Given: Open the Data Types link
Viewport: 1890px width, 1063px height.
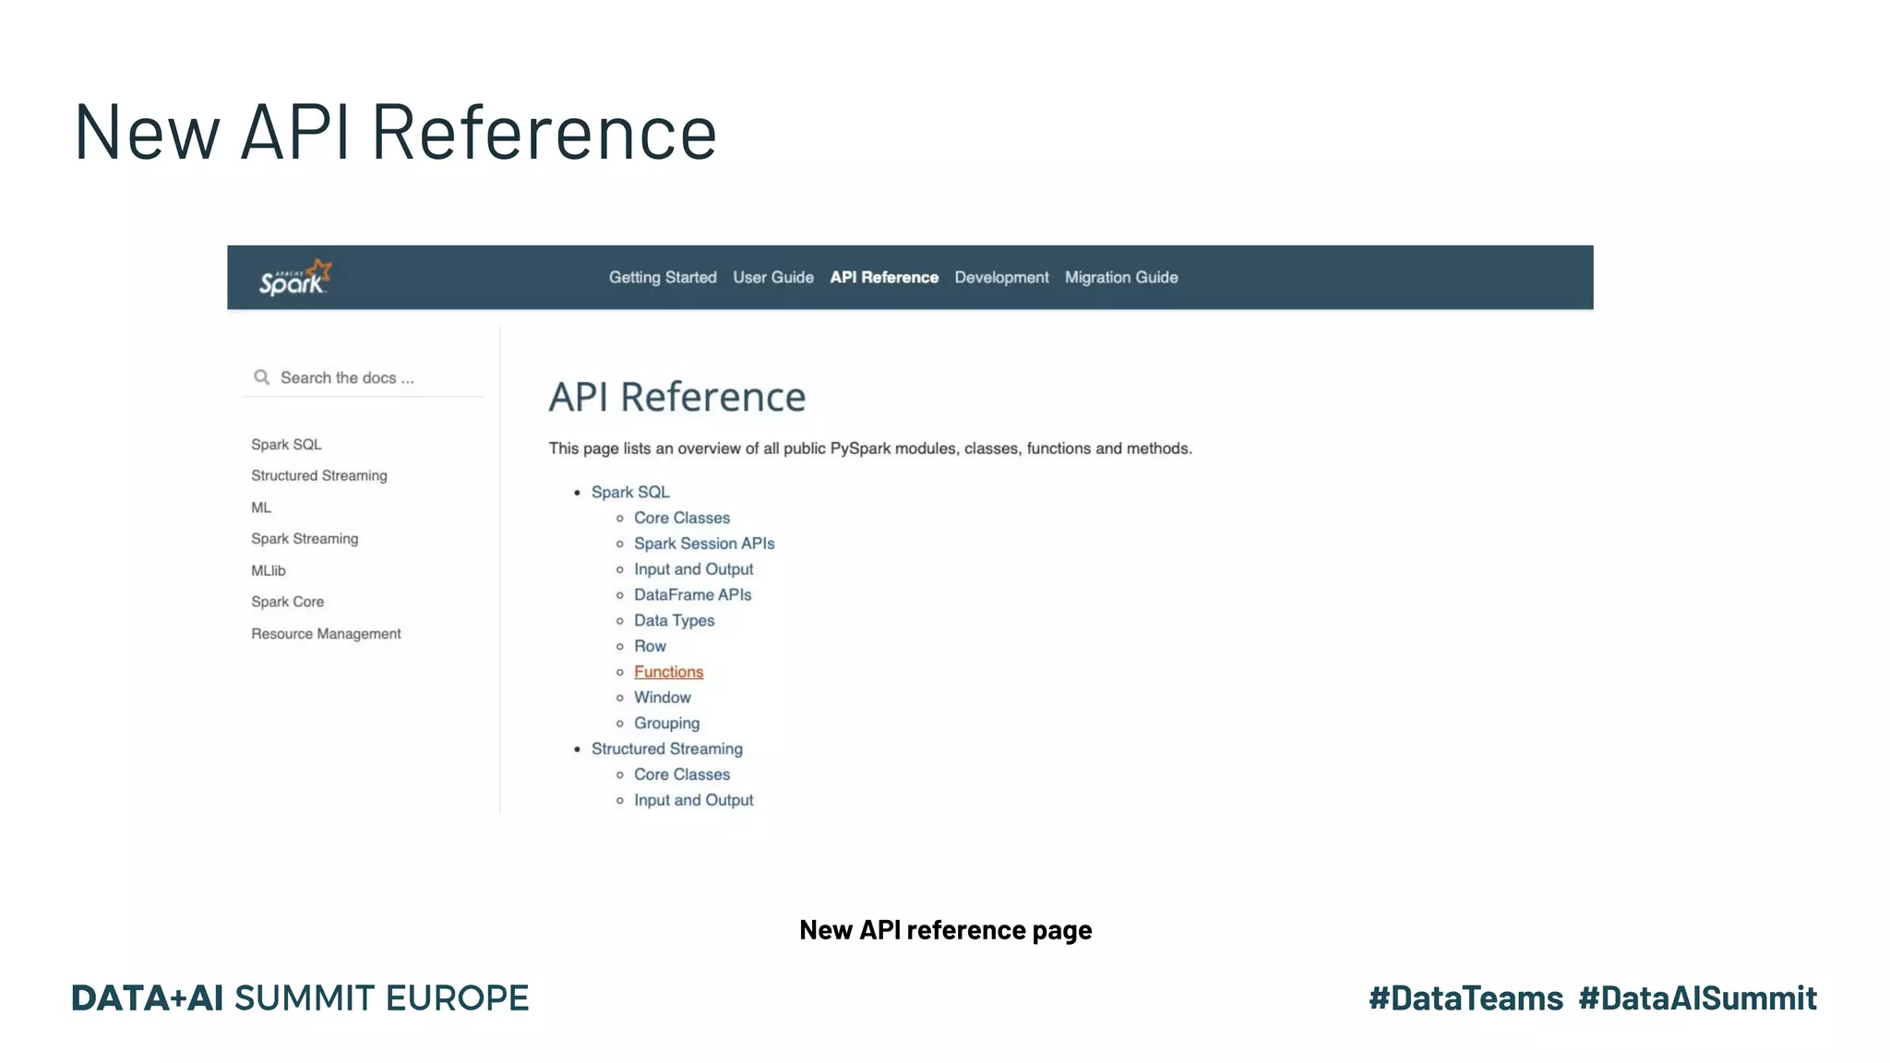Looking at the screenshot, I should click(674, 621).
